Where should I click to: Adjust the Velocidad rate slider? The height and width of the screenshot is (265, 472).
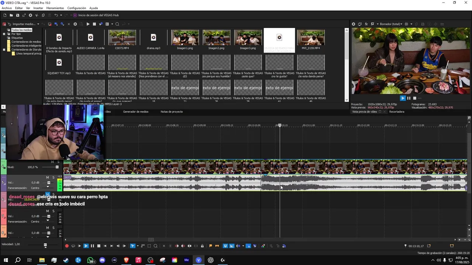pos(45,245)
